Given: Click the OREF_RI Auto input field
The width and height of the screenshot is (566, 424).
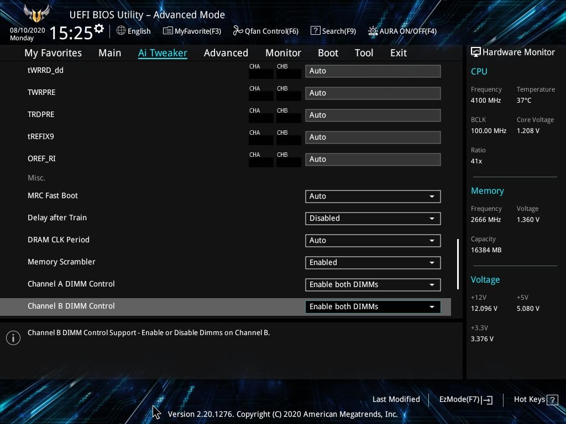Looking at the screenshot, I should 373,160.
